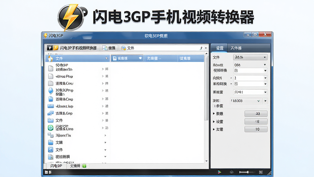
Task: Click the grey button labeled -8
Action: (x=256, y=121)
